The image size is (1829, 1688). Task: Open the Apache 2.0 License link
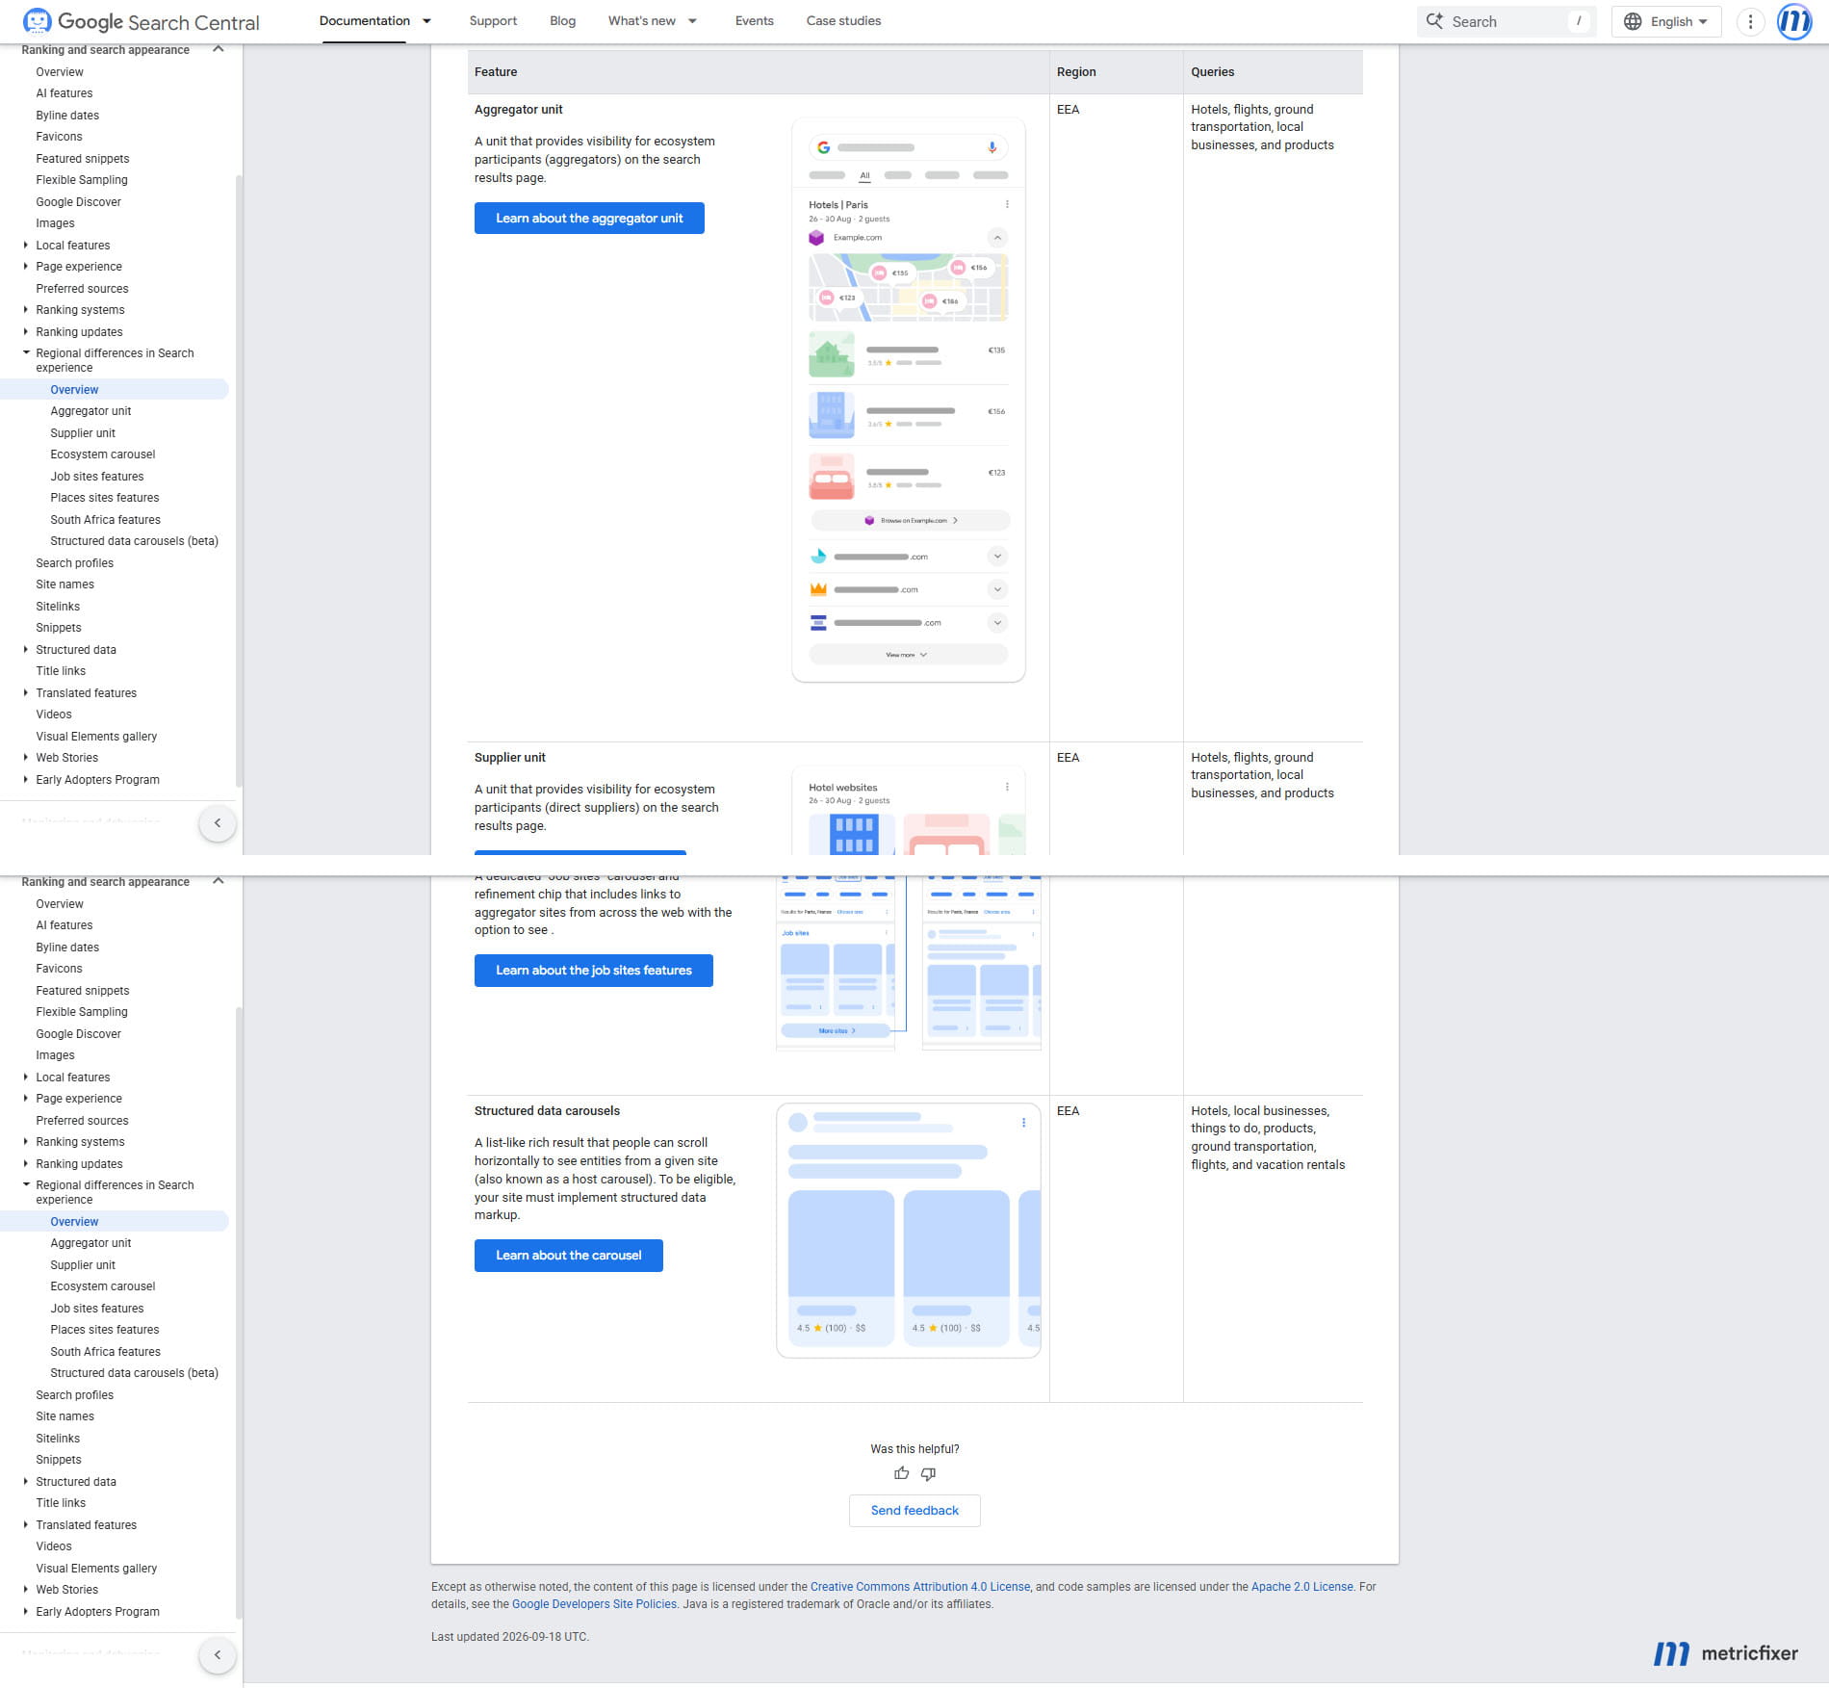(x=1301, y=1586)
